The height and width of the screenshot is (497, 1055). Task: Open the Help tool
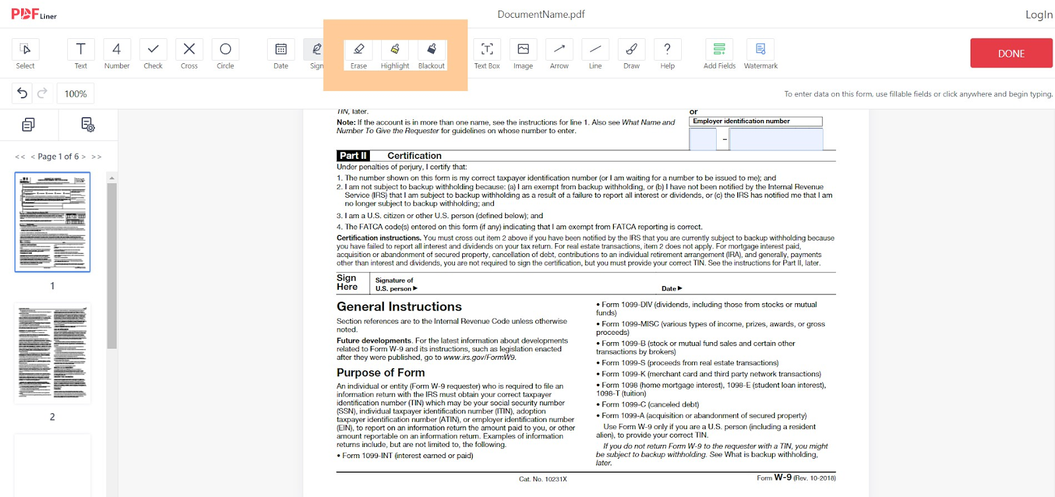click(667, 54)
